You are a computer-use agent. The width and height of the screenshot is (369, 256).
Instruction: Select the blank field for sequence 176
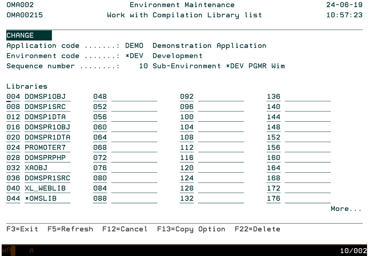308,198
